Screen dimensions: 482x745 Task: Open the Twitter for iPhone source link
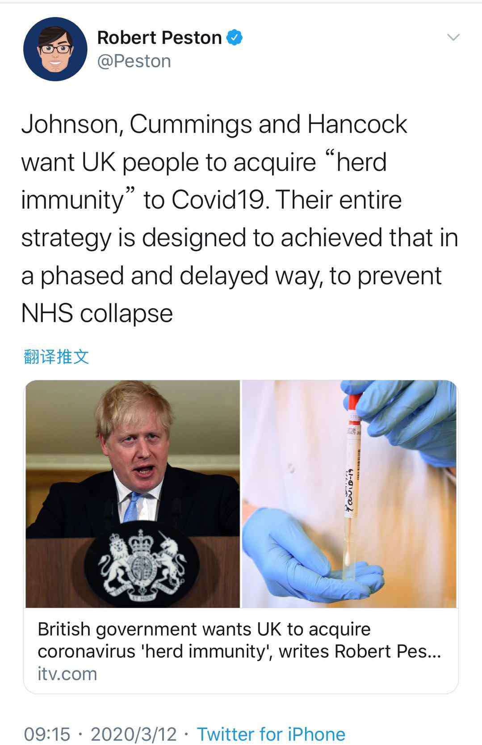coord(271,734)
